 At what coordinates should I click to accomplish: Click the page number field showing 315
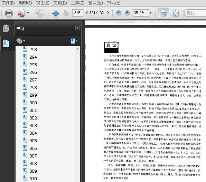pos(78,13)
